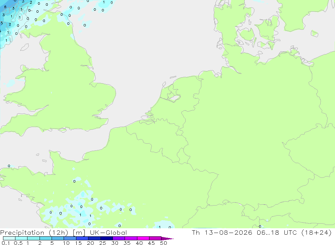The height and width of the screenshot is (245, 335).
Task: Click the "06..18" hour range text
Action: point(268,232)
